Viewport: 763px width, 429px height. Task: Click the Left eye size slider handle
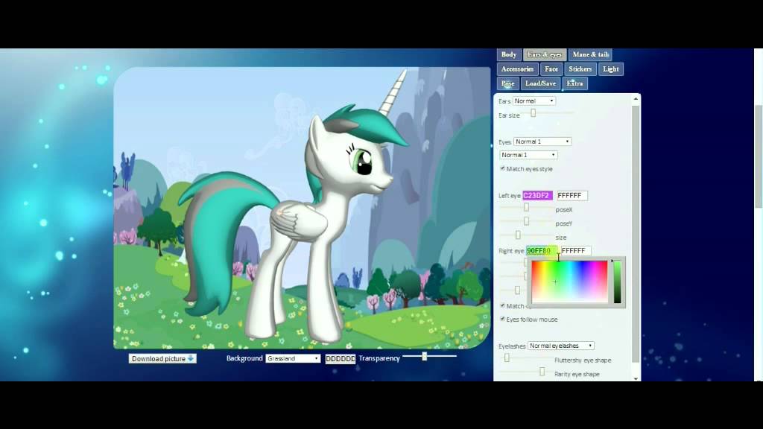tap(518, 235)
